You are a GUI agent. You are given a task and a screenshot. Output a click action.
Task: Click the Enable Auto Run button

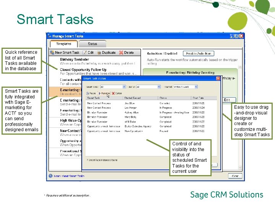point(199,53)
